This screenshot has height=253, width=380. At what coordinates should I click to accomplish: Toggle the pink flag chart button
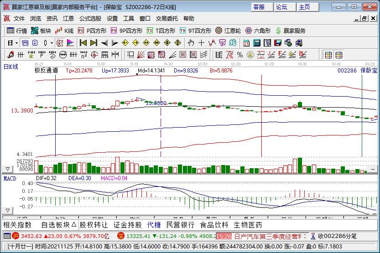(70, 43)
